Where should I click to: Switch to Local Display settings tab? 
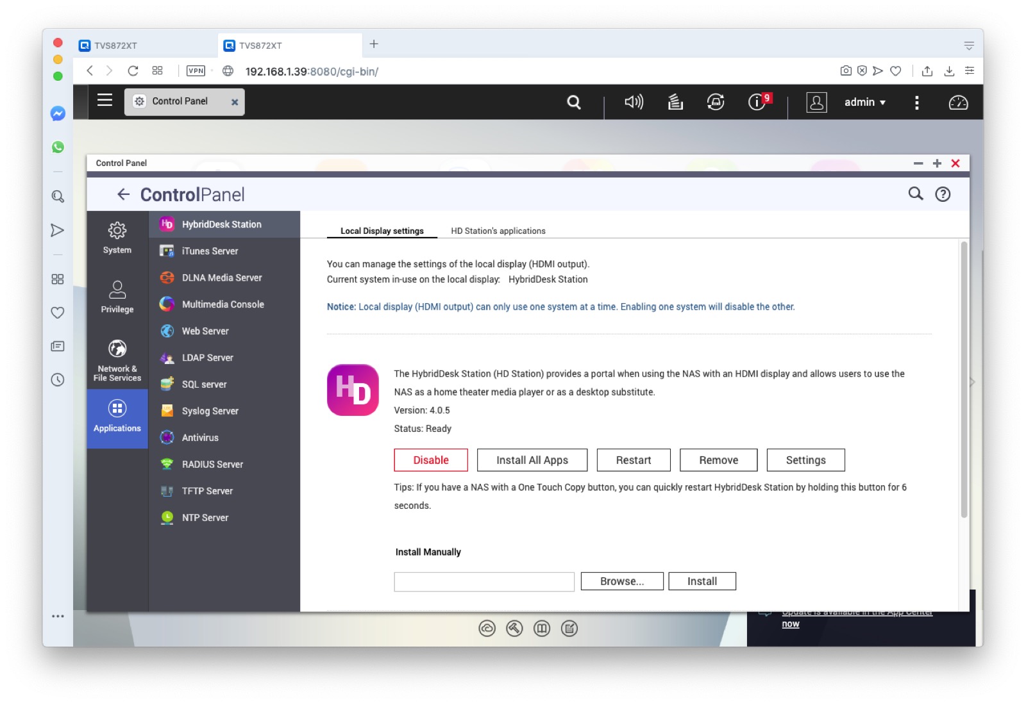coord(382,231)
